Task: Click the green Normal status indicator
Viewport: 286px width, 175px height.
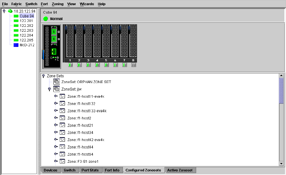Action: coord(46,19)
